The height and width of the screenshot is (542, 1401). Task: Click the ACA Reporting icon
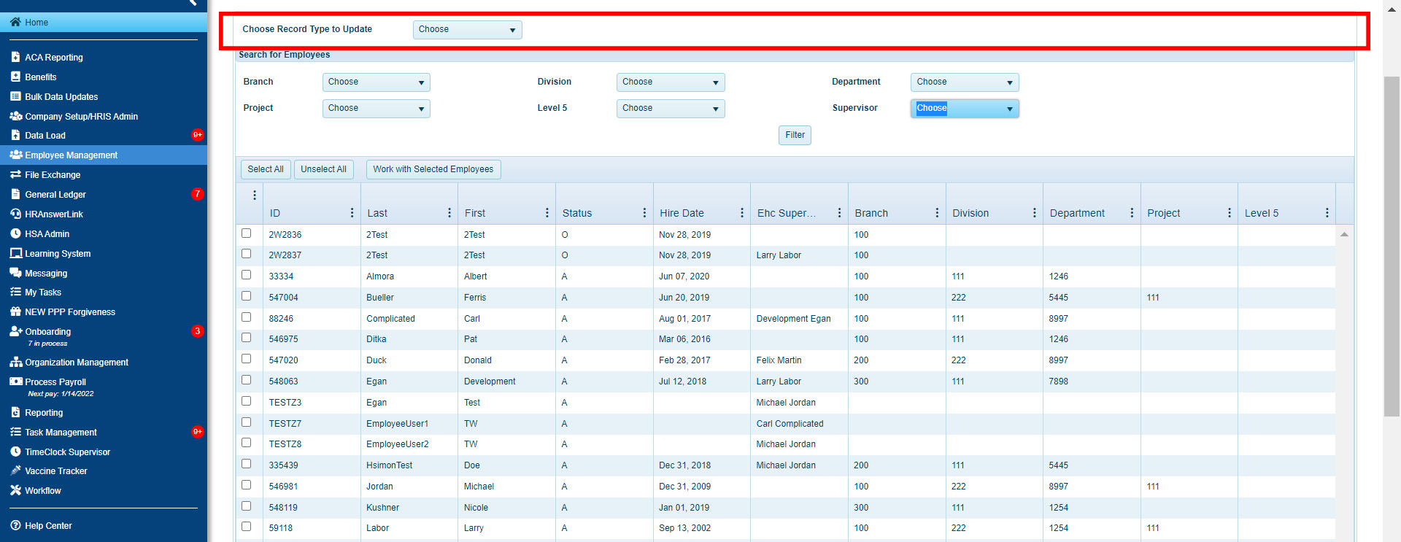(15, 57)
